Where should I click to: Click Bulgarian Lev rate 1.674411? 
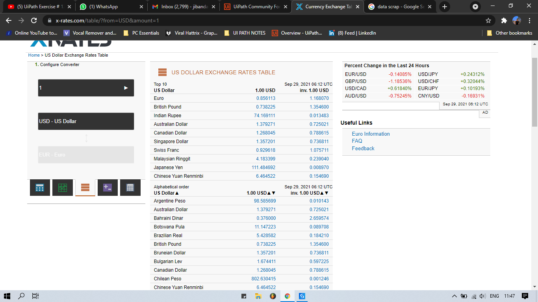266,261
